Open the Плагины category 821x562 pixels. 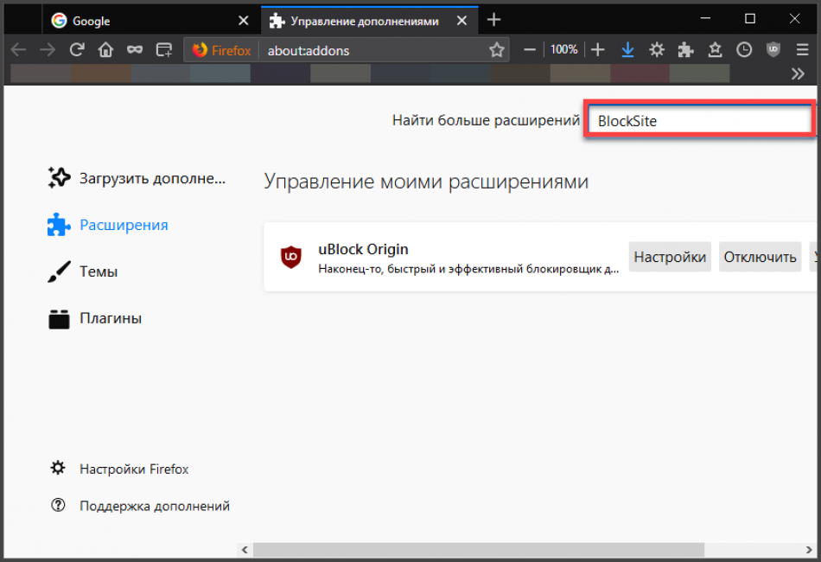[x=95, y=318]
